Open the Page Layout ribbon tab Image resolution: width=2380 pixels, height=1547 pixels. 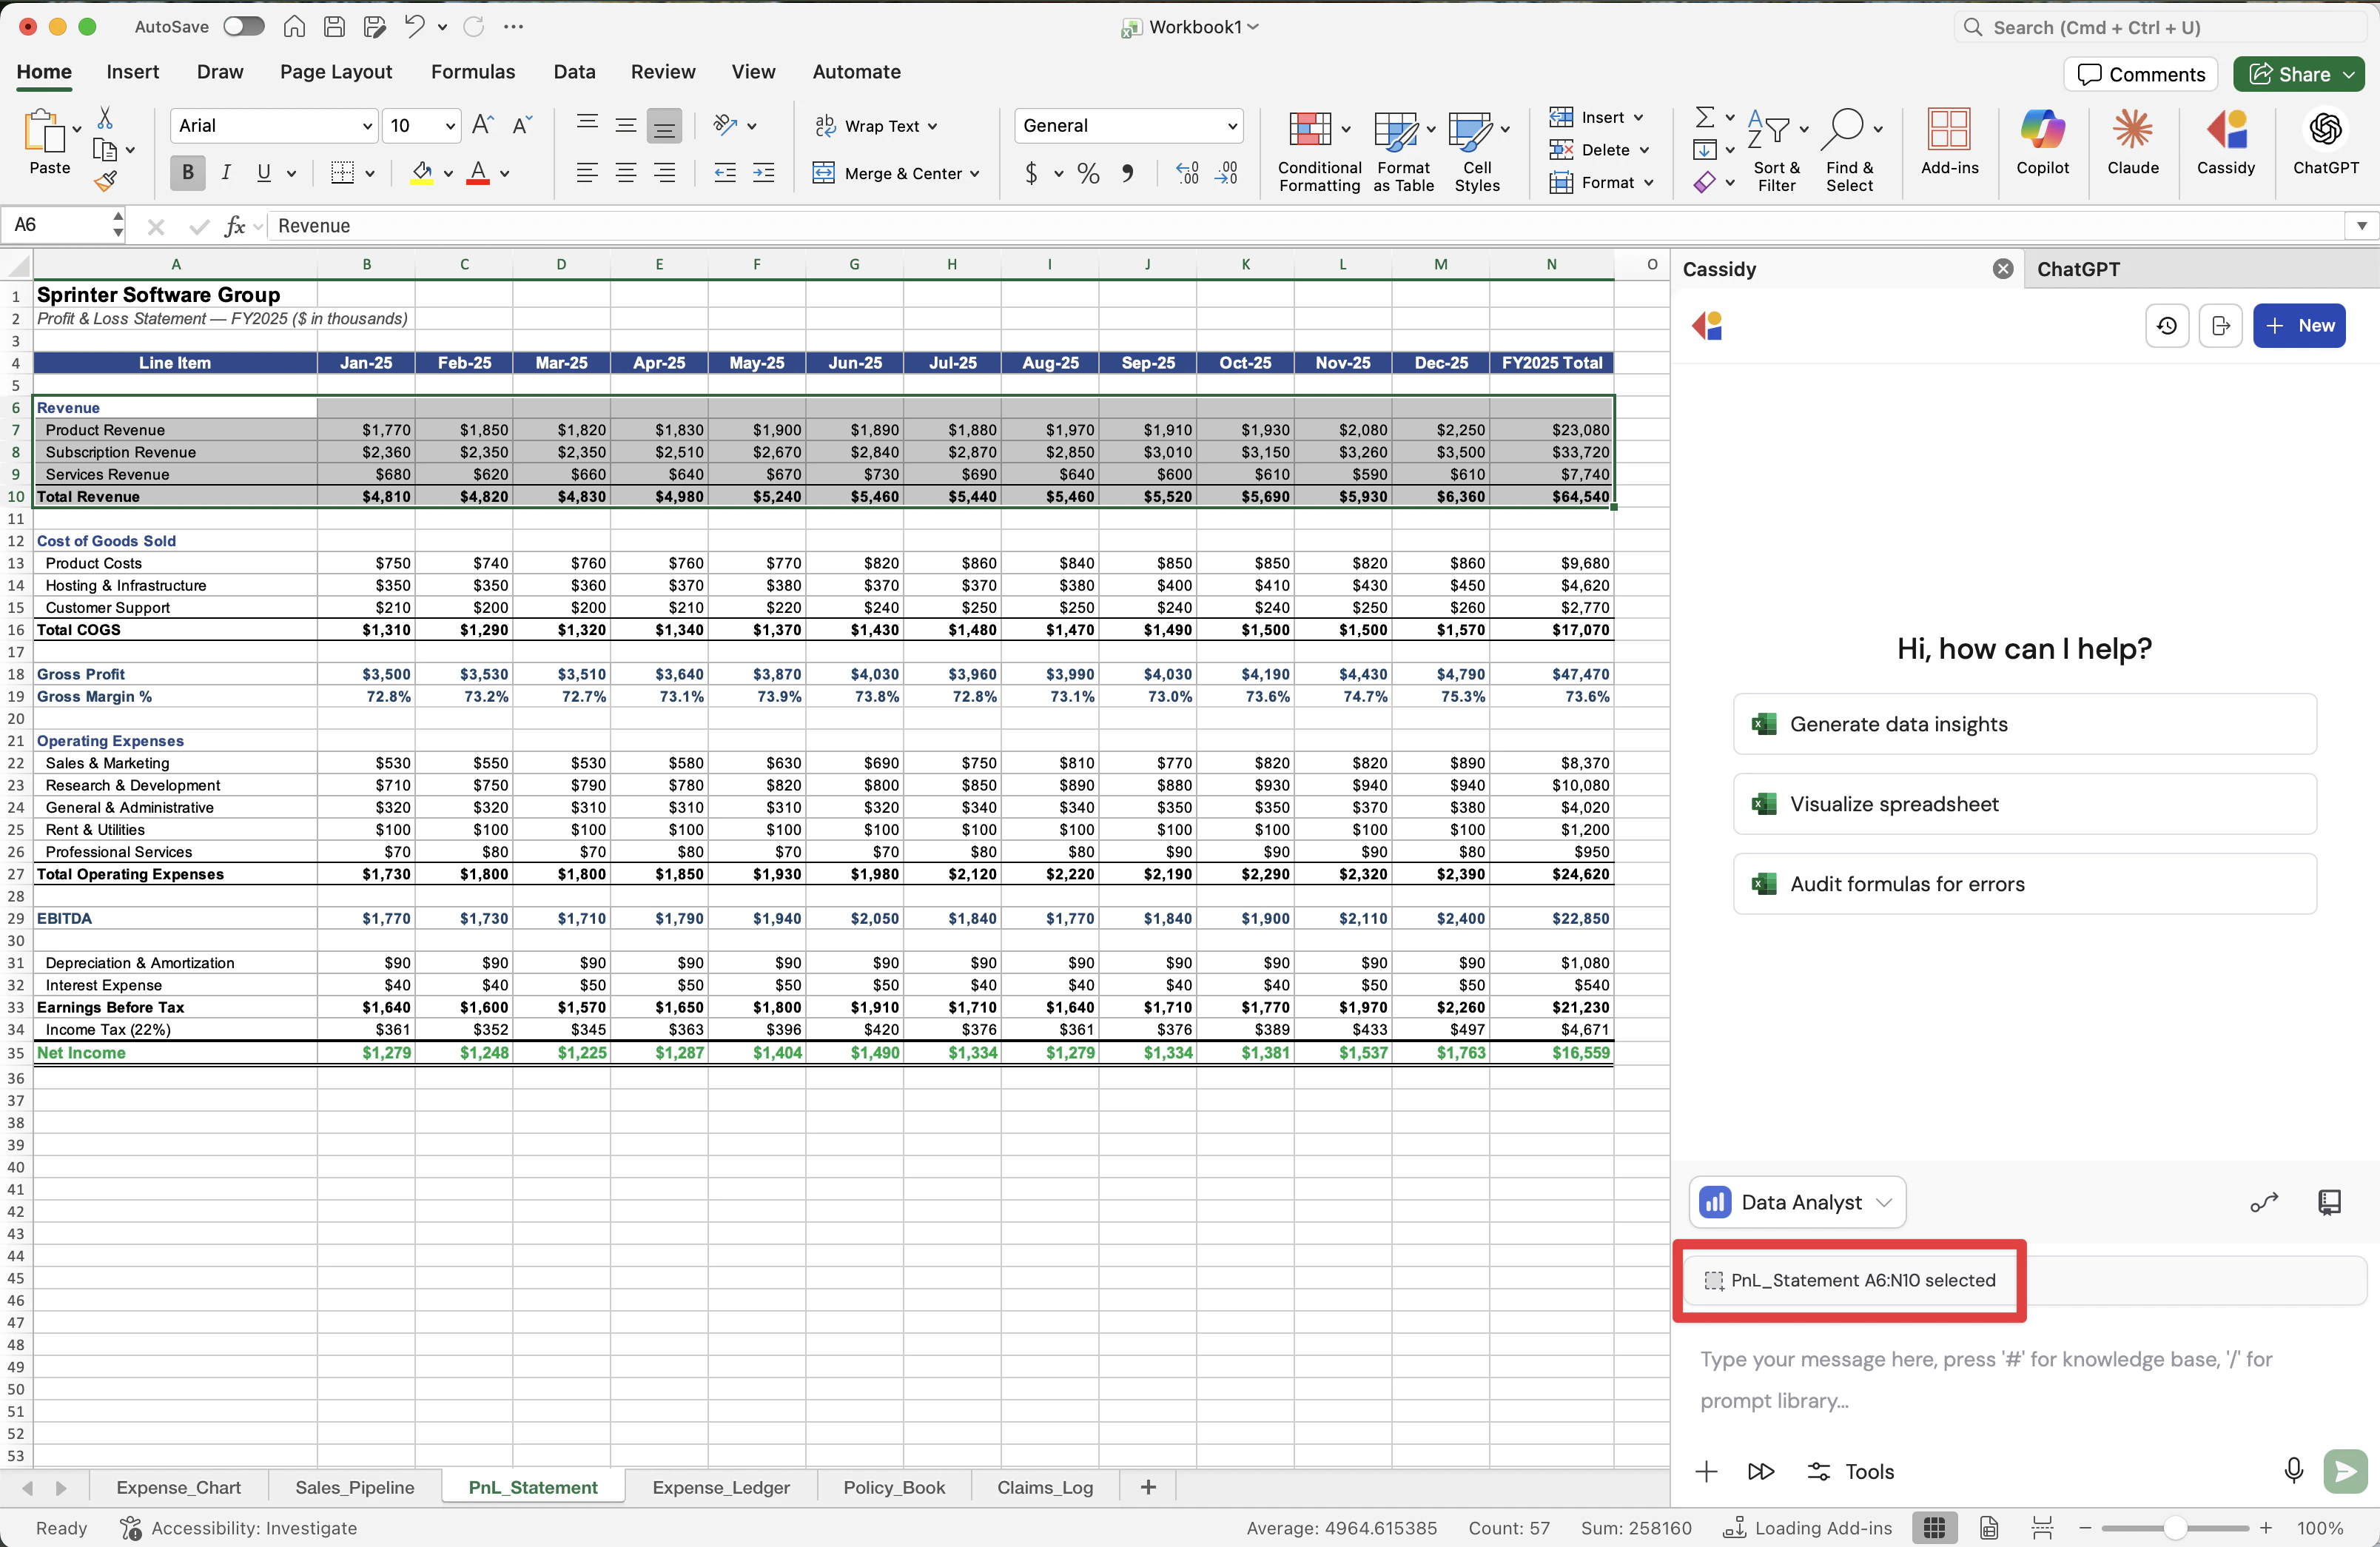(x=336, y=72)
